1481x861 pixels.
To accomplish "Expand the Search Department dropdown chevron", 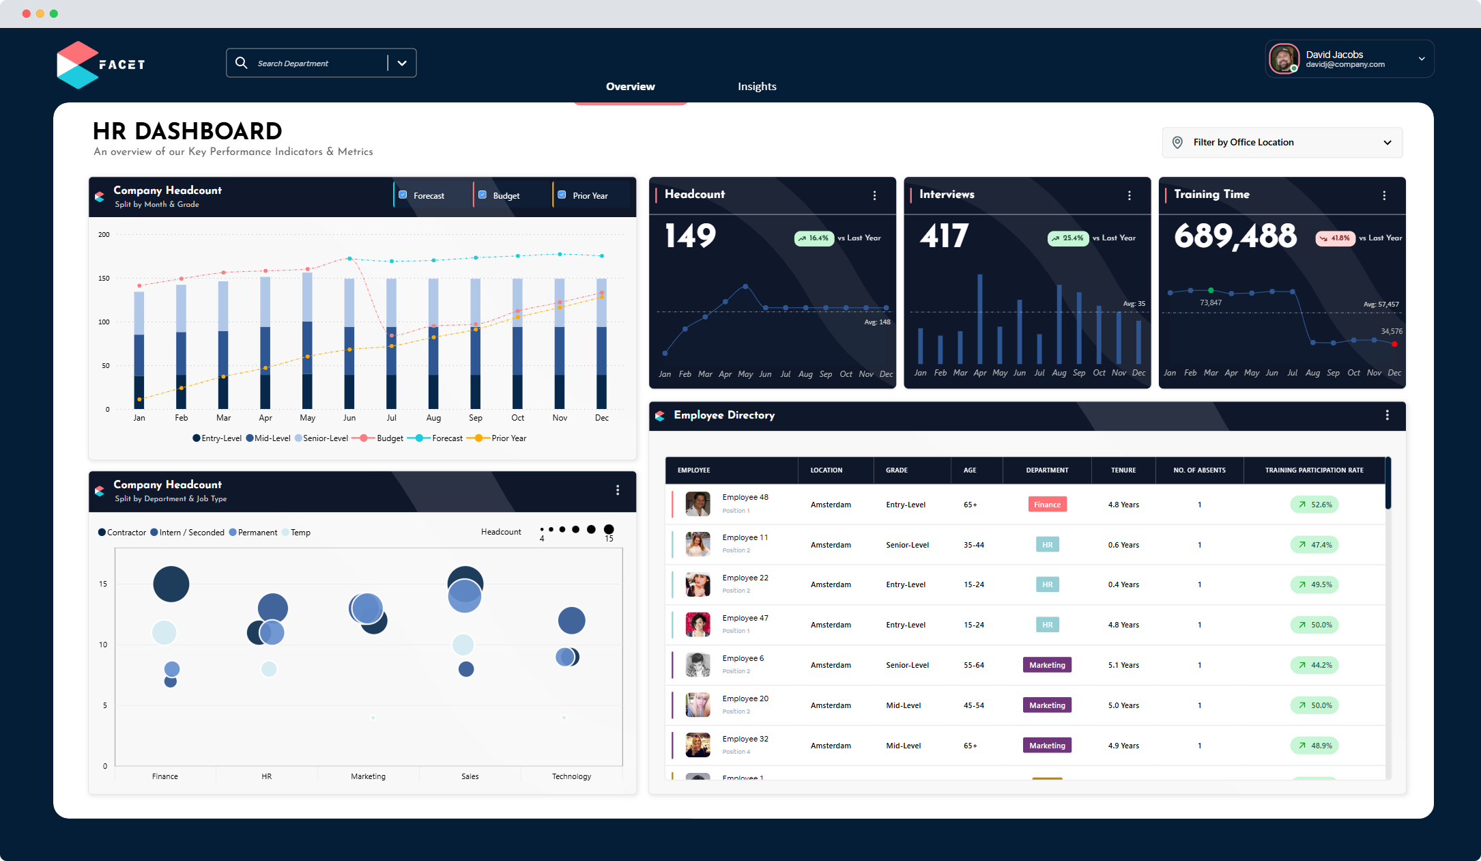I will 401,63.
